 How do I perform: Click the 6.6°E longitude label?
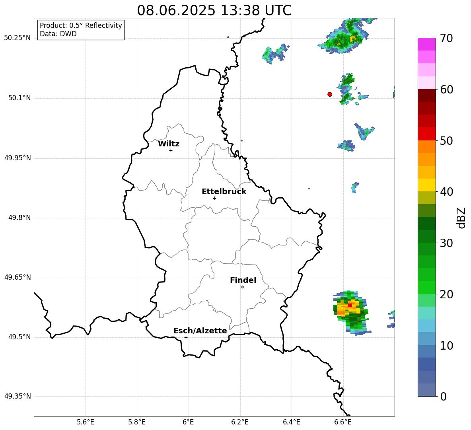pos(343,422)
